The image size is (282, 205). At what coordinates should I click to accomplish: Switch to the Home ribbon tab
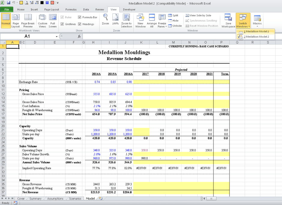[21, 9]
